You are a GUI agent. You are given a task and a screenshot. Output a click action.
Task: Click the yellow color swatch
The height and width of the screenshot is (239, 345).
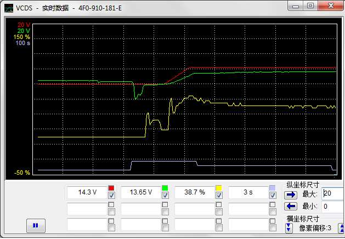[219, 188]
